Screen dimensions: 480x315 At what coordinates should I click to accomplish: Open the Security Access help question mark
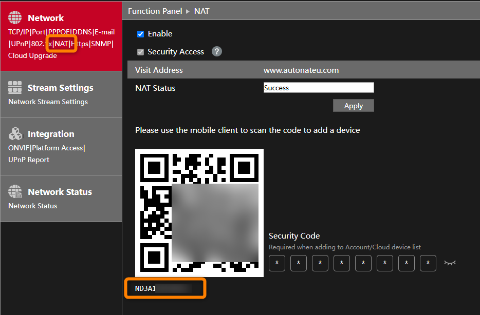(217, 51)
